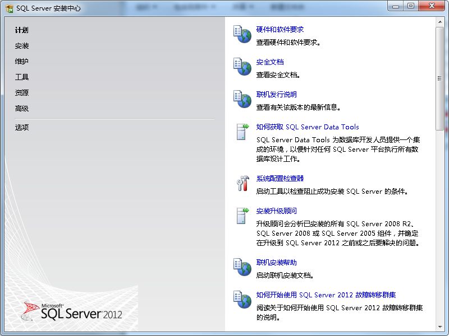Open the 联机发行说明 link
This screenshot has width=449, height=336.
tap(276, 95)
